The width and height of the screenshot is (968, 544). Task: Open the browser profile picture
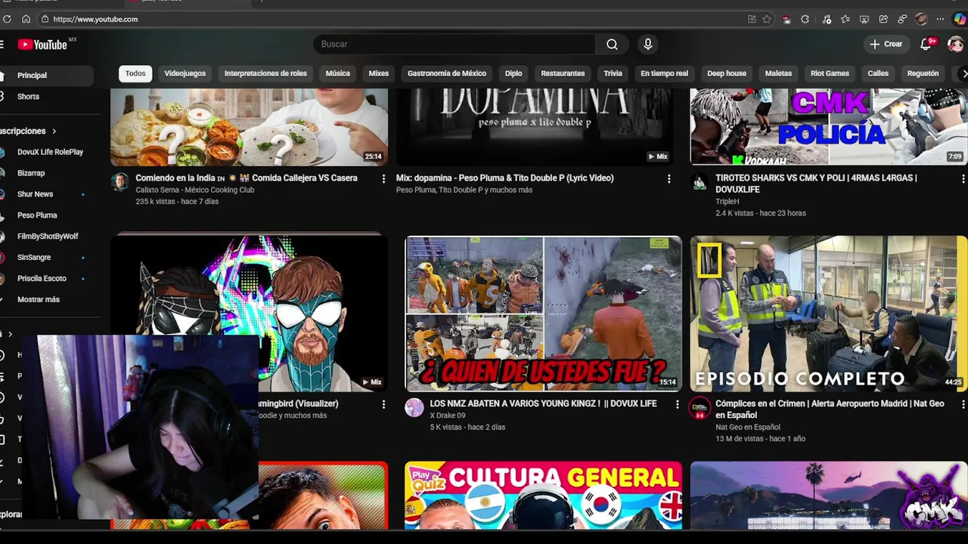[x=921, y=19]
